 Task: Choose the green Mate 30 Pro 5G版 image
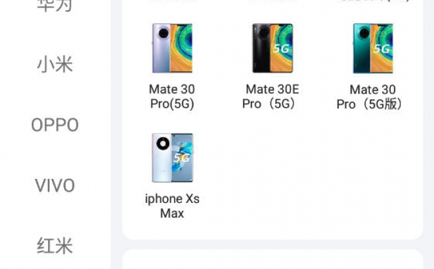[373, 48]
